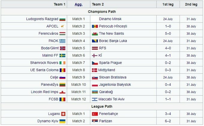This screenshot has height=126, width=204.
Task: Click the Champions Path section header
Action: coord(102,12)
